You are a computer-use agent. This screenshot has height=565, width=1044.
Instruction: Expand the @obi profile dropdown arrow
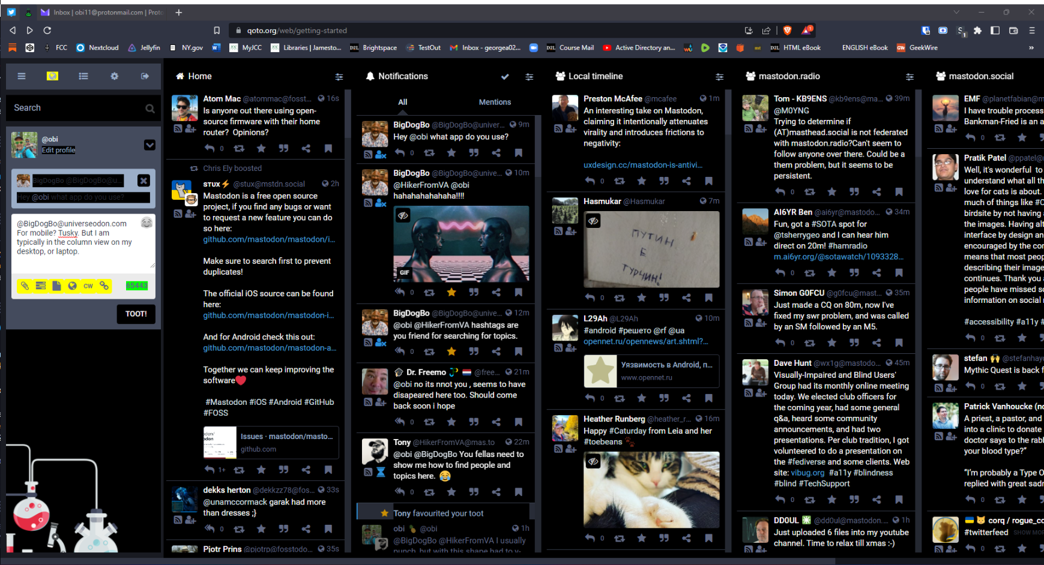149,145
